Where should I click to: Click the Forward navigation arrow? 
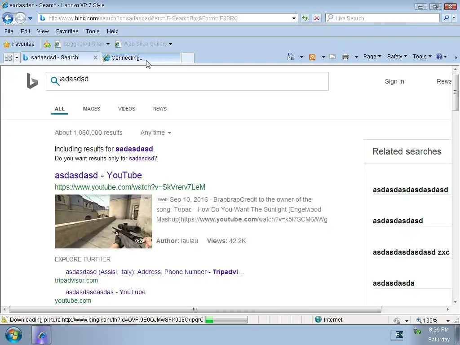tap(20, 18)
